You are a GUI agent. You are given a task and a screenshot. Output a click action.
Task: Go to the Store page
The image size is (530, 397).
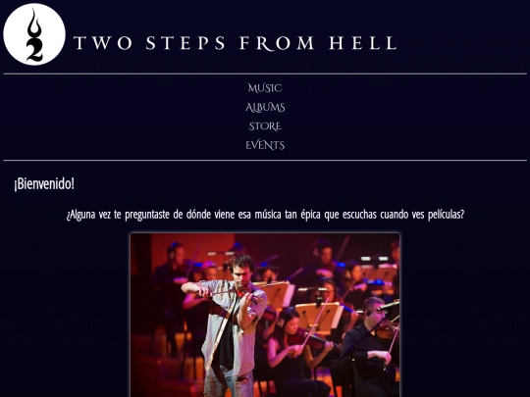point(265,126)
